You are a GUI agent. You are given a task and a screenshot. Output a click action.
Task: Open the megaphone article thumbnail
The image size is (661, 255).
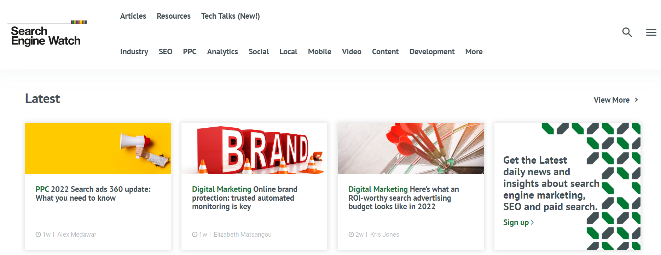click(98, 148)
